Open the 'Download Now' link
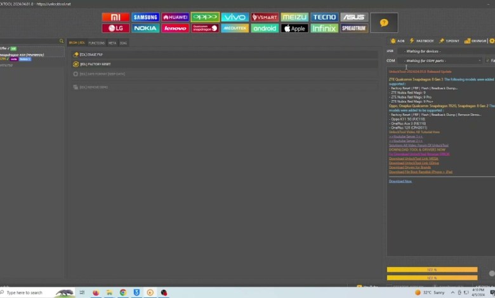The height and width of the screenshot is (298, 495). [400, 181]
